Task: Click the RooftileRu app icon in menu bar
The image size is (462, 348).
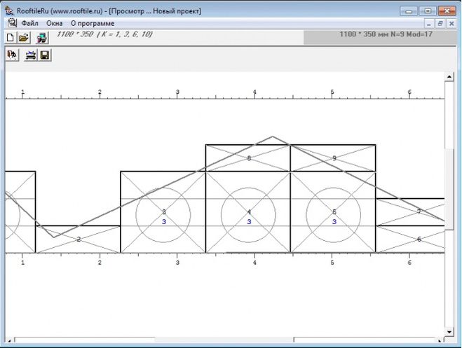Action: (x=12, y=23)
